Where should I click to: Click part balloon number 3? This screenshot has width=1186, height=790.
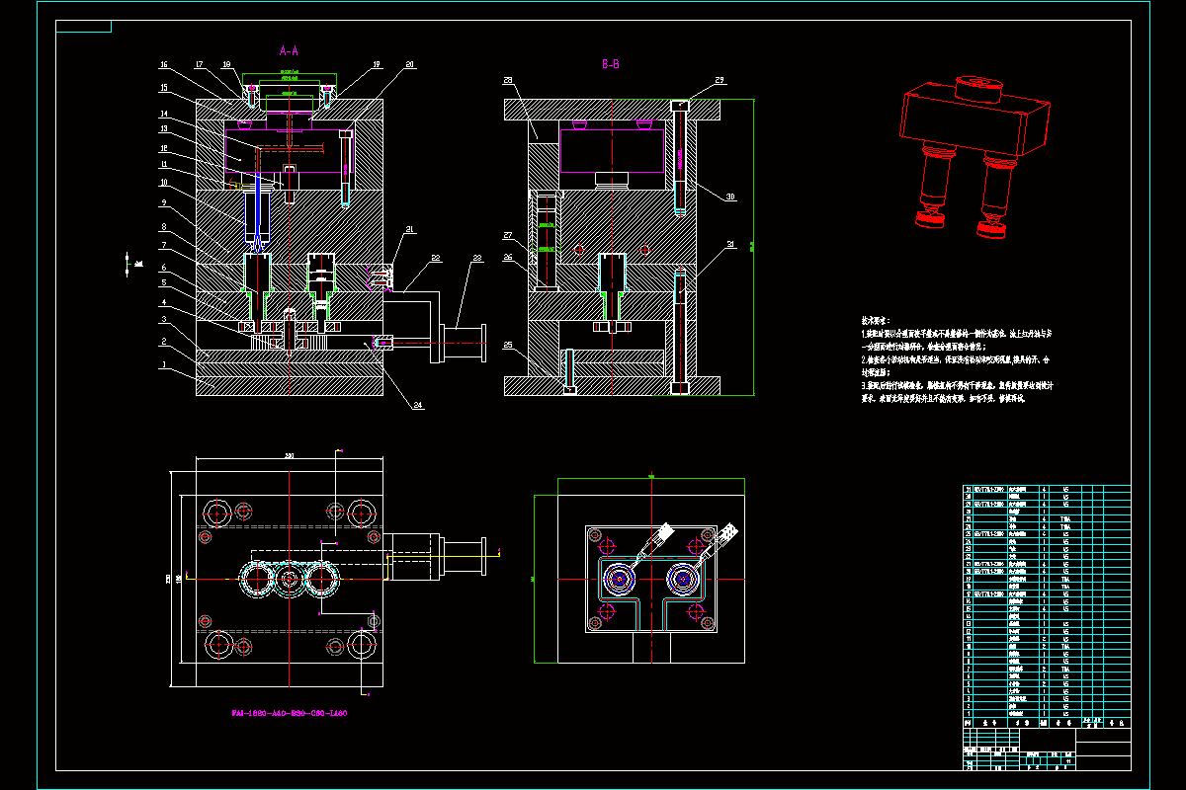point(164,319)
